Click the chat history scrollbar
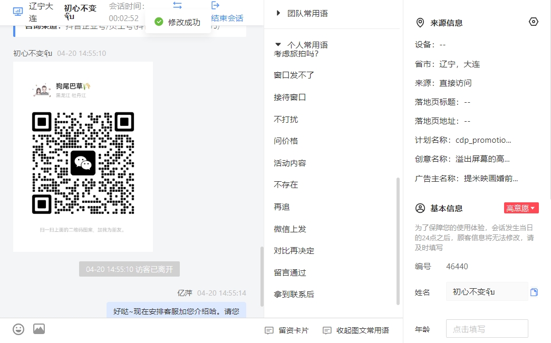The height and width of the screenshot is (343, 551). click(x=262, y=277)
